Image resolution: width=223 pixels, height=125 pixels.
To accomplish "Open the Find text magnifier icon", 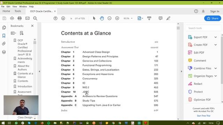I will pos(35,18).
